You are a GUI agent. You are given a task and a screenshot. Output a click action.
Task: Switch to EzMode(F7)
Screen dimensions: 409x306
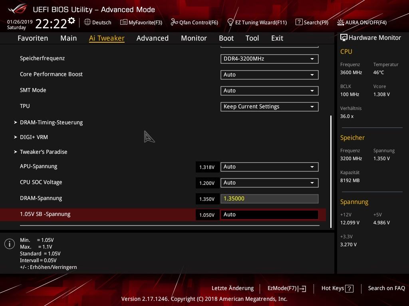tap(287, 288)
